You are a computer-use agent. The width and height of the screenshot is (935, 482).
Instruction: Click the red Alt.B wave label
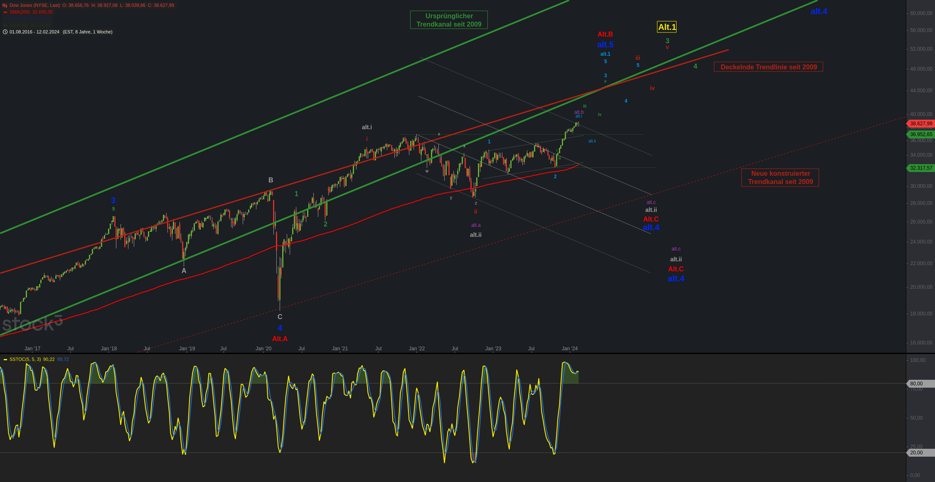pos(605,34)
